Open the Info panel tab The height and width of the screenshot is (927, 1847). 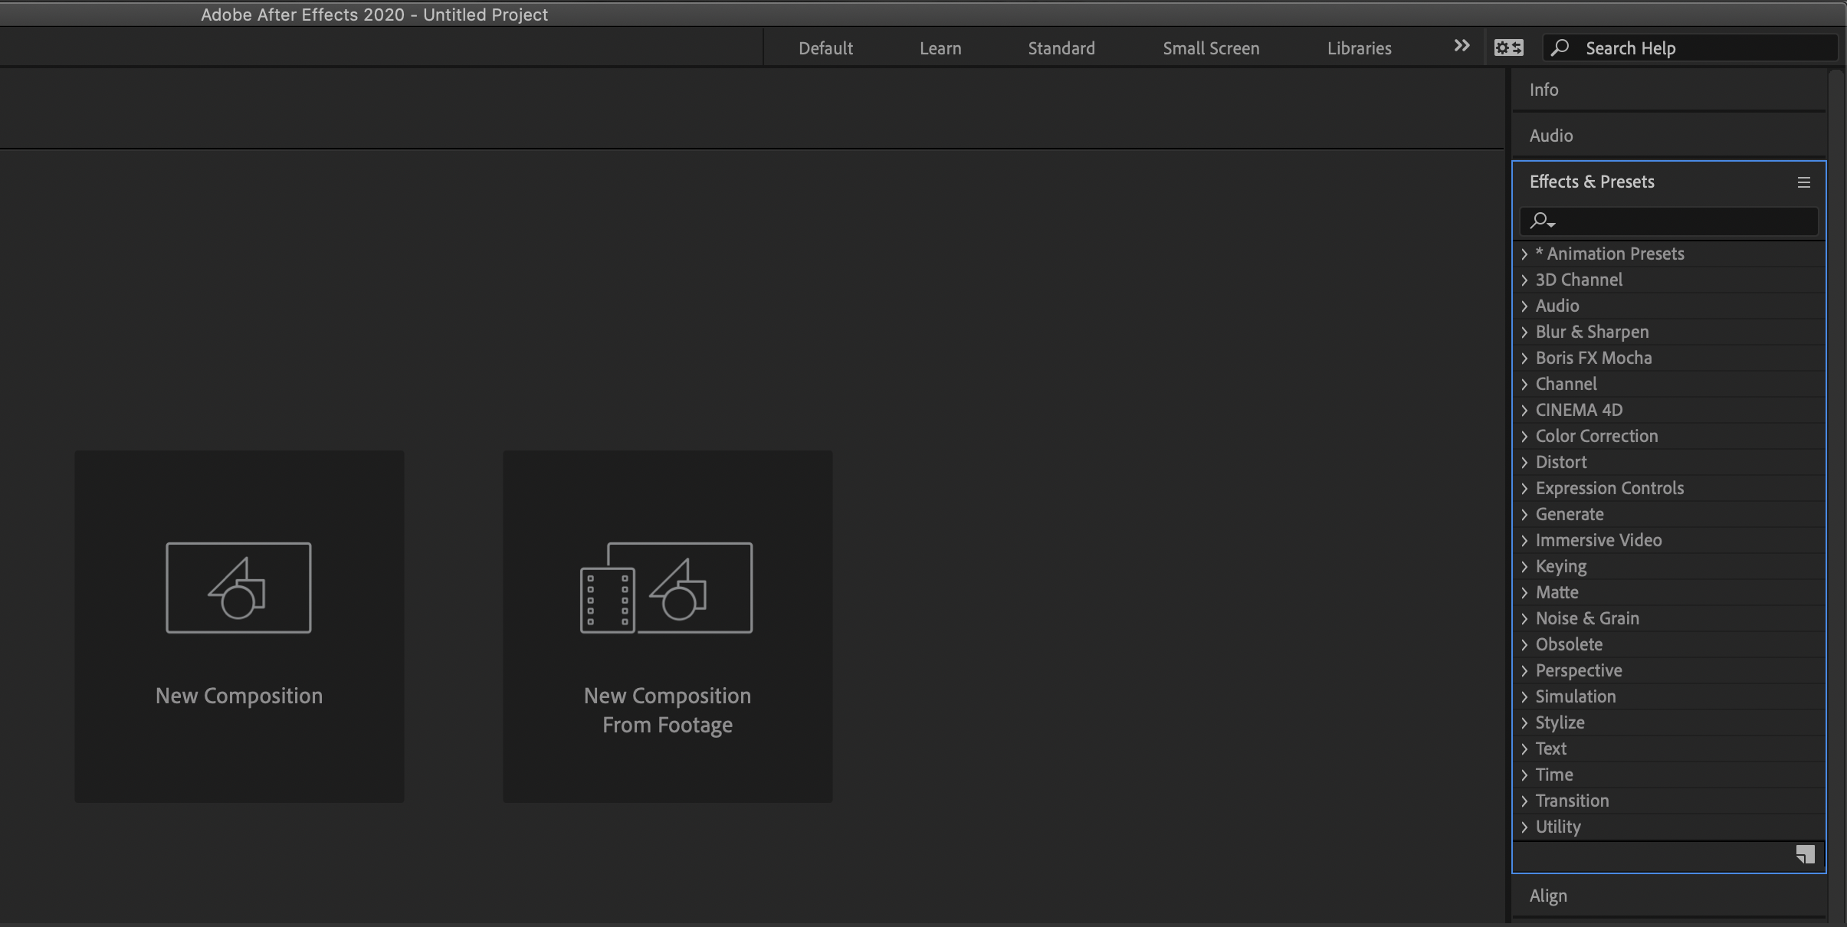pos(1544,90)
